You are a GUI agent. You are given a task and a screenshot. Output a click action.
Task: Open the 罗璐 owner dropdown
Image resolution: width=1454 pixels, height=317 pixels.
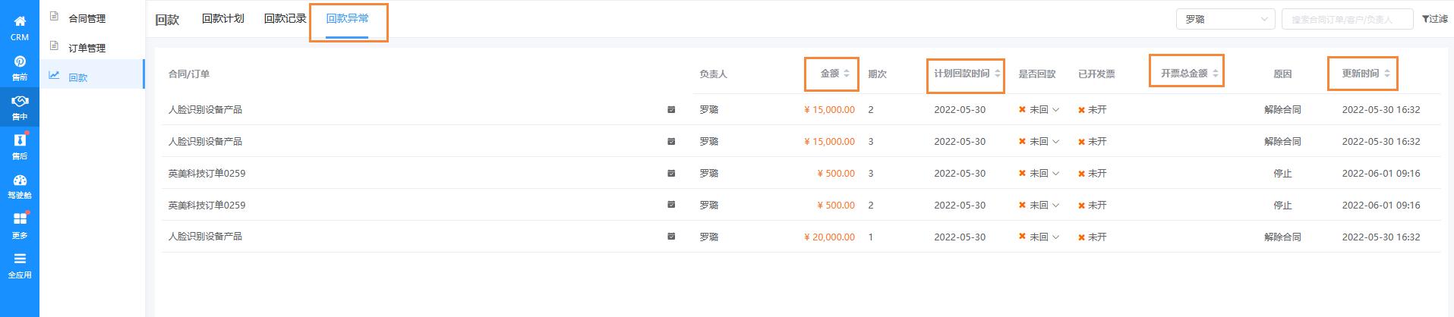(x=1225, y=19)
